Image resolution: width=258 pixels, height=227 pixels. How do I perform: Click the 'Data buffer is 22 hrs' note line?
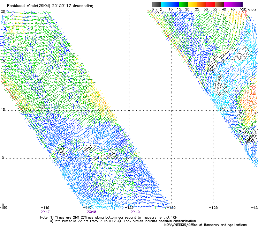pyautogui.click(x=123, y=221)
